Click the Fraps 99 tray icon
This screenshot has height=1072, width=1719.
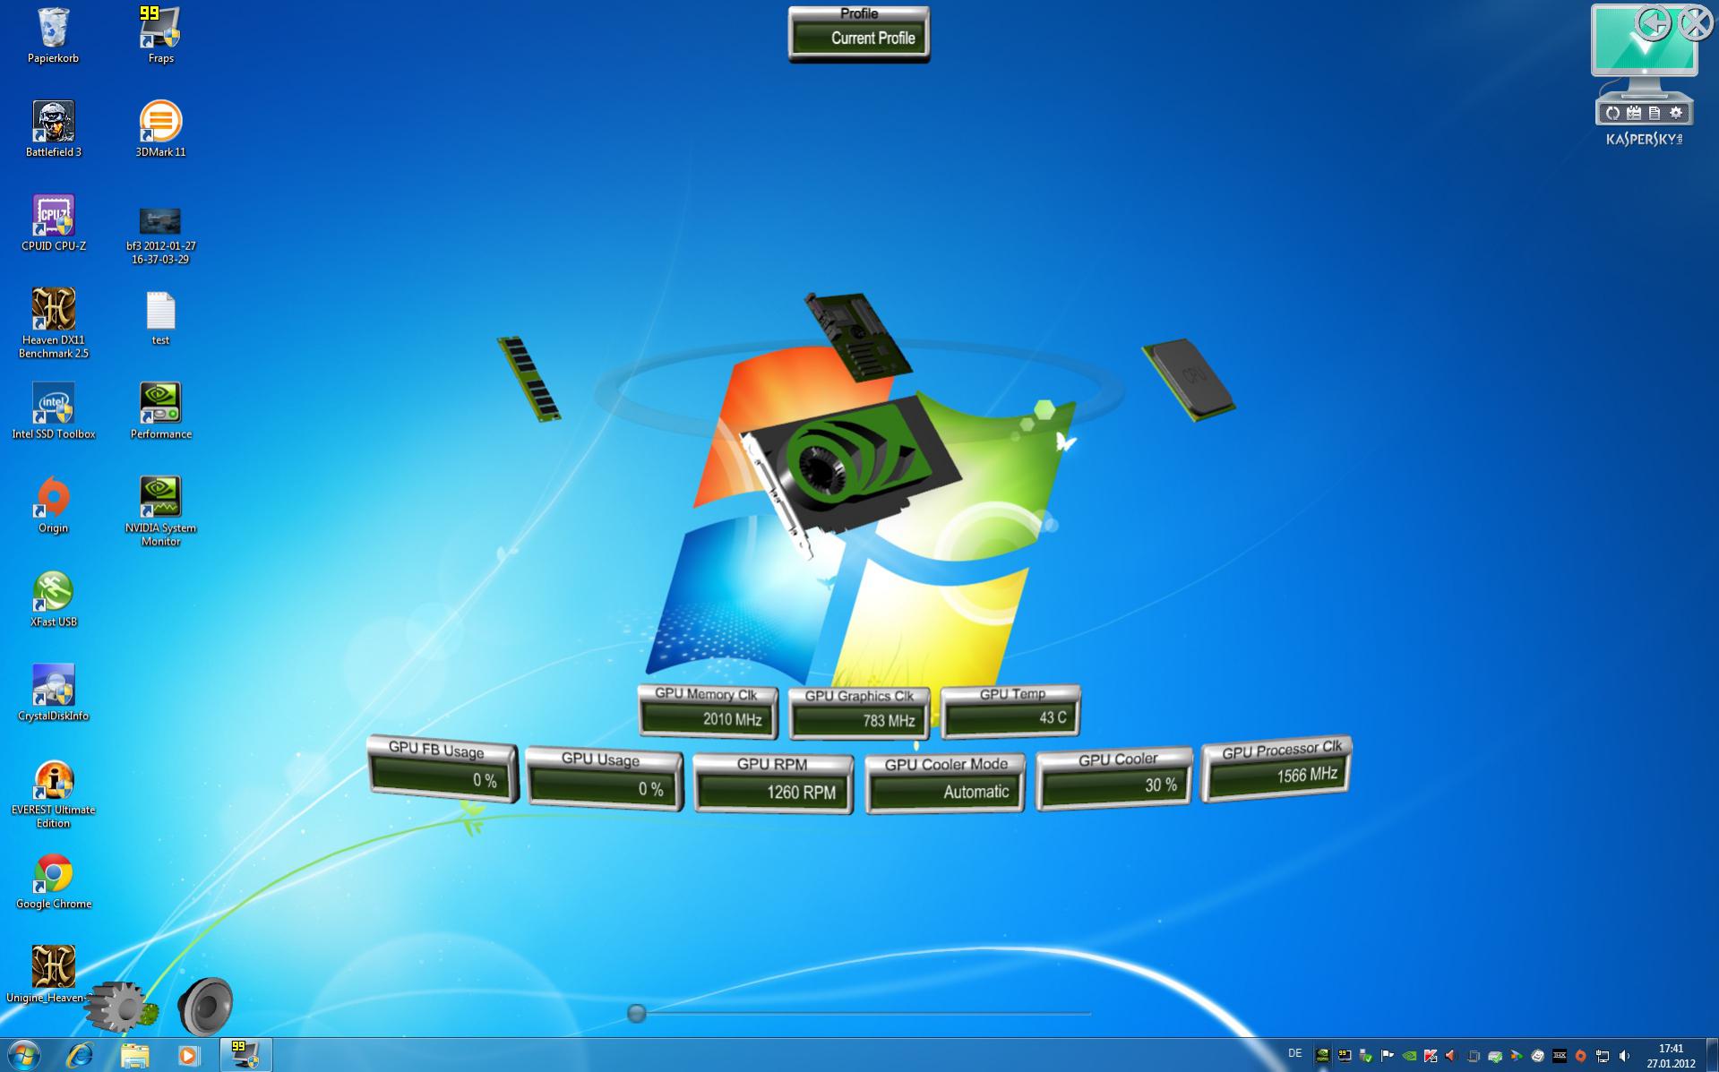pyautogui.click(x=1345, y=1056)
